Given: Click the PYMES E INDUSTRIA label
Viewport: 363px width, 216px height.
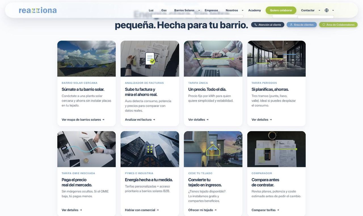Looking at the screenshot, I should 139,173.
